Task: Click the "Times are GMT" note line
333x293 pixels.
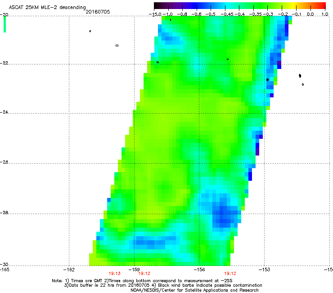Action: (142, 281)
